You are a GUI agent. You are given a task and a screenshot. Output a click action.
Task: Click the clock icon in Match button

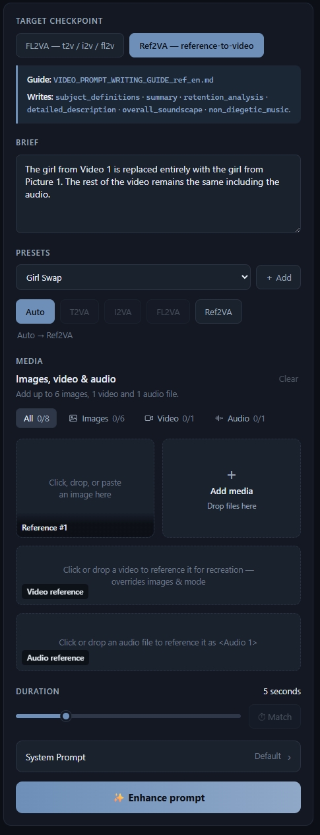tap(261, 717)
